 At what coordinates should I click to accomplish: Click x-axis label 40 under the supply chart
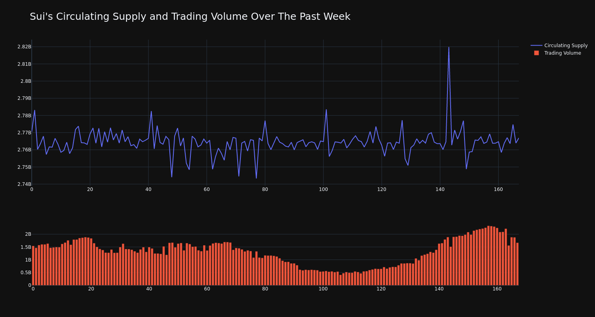[x=148, y=189]
